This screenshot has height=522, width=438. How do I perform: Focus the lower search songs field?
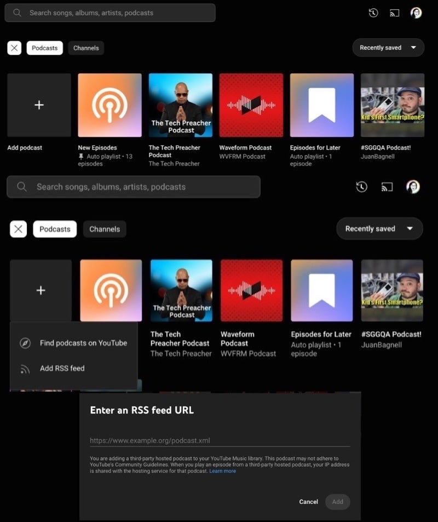[134, 187]
